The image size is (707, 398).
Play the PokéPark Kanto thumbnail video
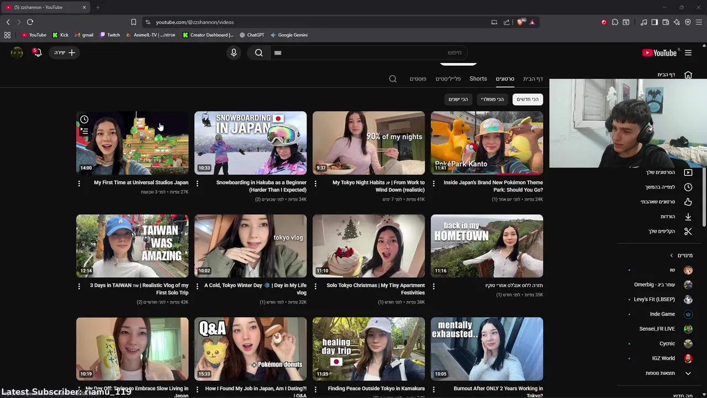coord(487,143)
